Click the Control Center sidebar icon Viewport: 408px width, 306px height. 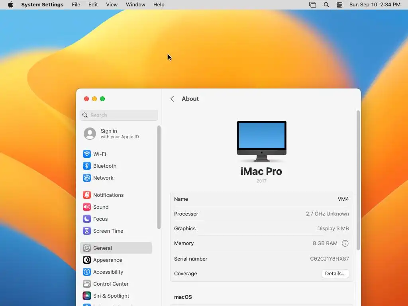point(86,284)
